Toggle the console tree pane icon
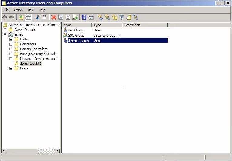232x161 pixels. click(28, 18)
